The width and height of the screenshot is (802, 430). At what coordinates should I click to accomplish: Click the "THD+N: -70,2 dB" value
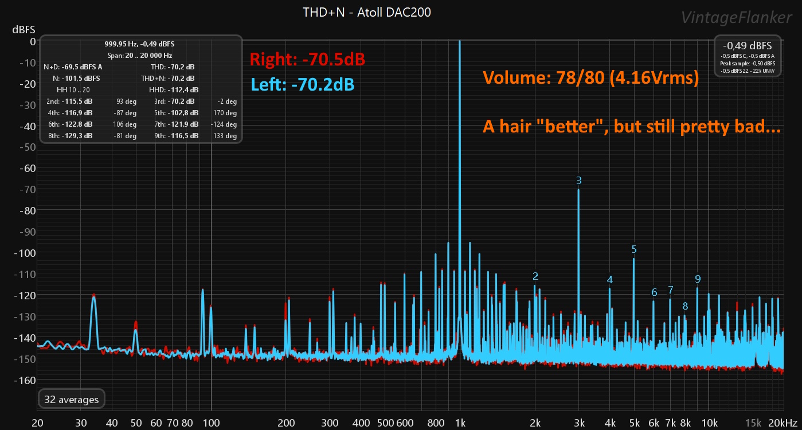click(x=167, y=79)
